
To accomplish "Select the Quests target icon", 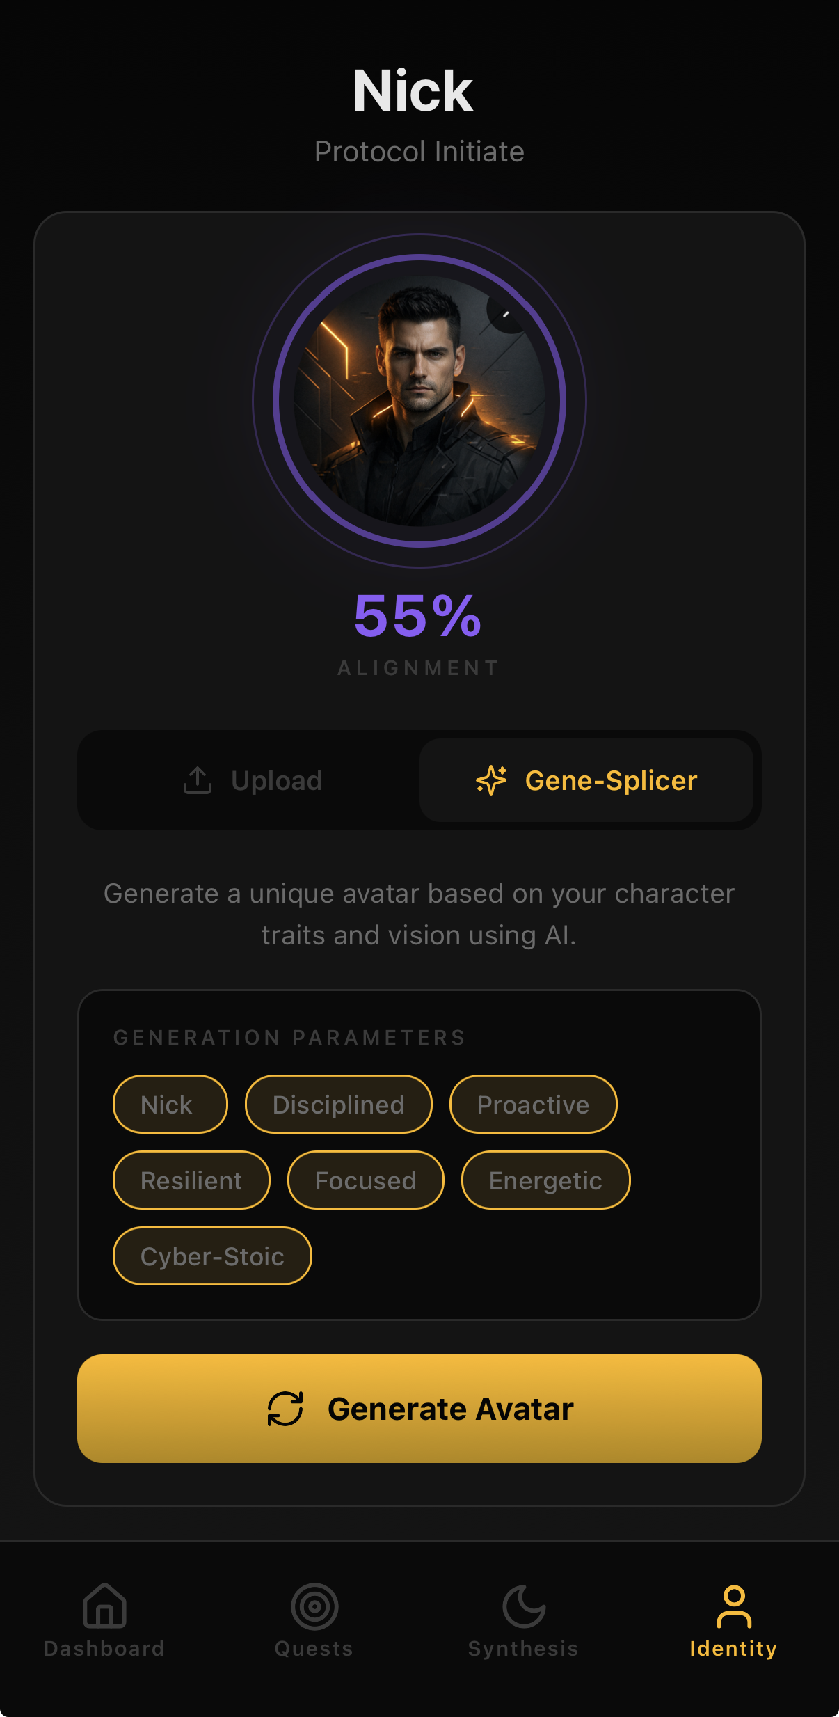I will tap(314, 1606).
